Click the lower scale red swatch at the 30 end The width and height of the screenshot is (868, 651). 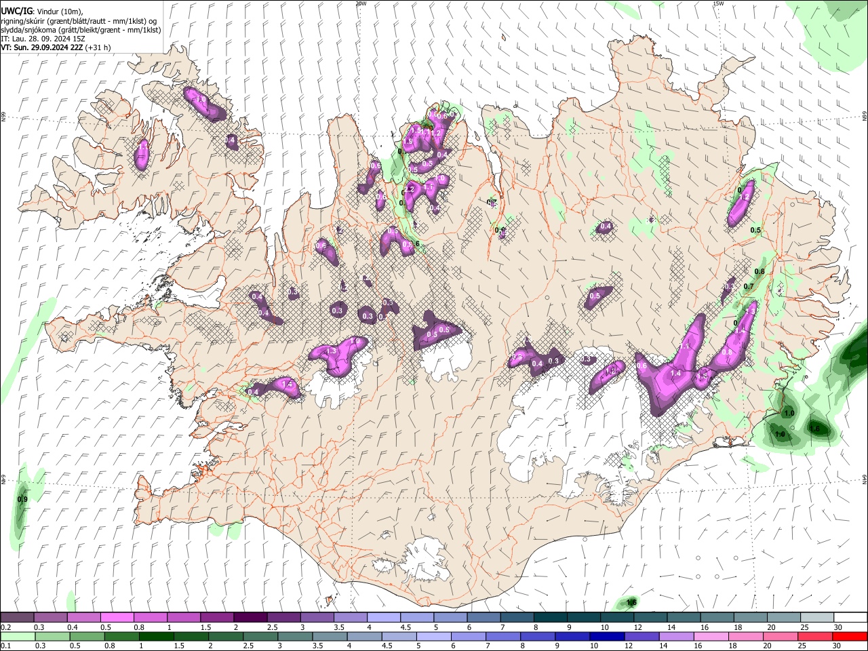click(849, 636)
